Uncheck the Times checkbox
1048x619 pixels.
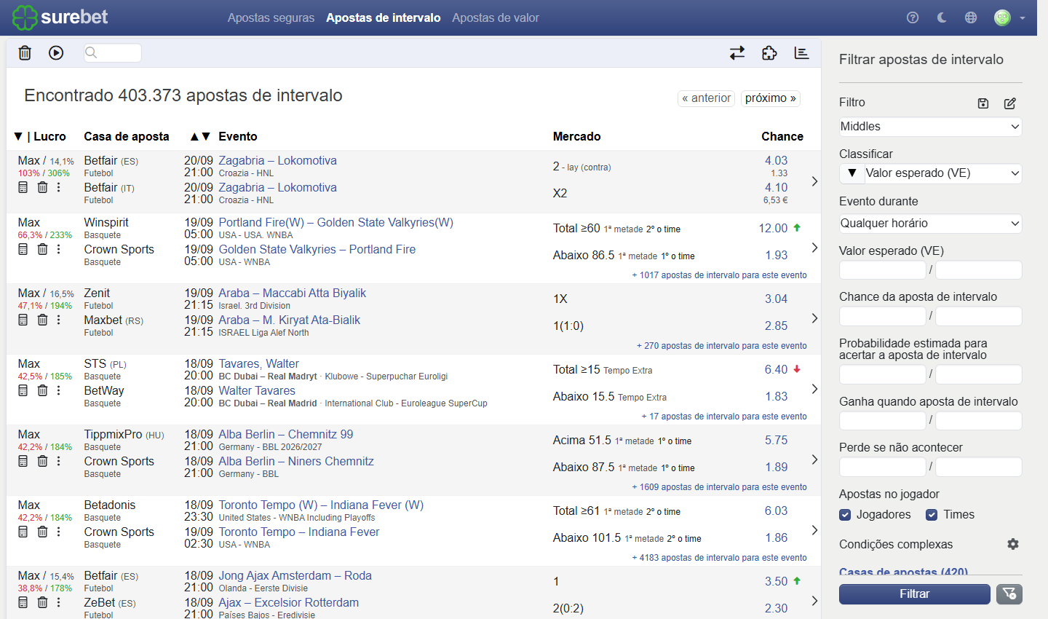[x=932, y=515]
